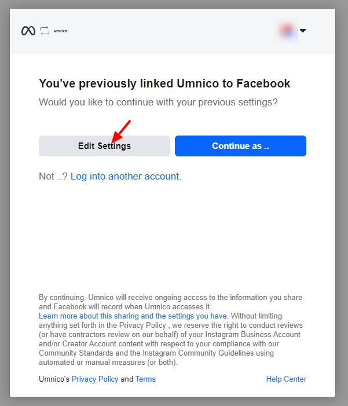Viewport: 348px width, 406px height.
Task: Open Umnico's Privacy Policy link in footer
Action: coord(95,379)
